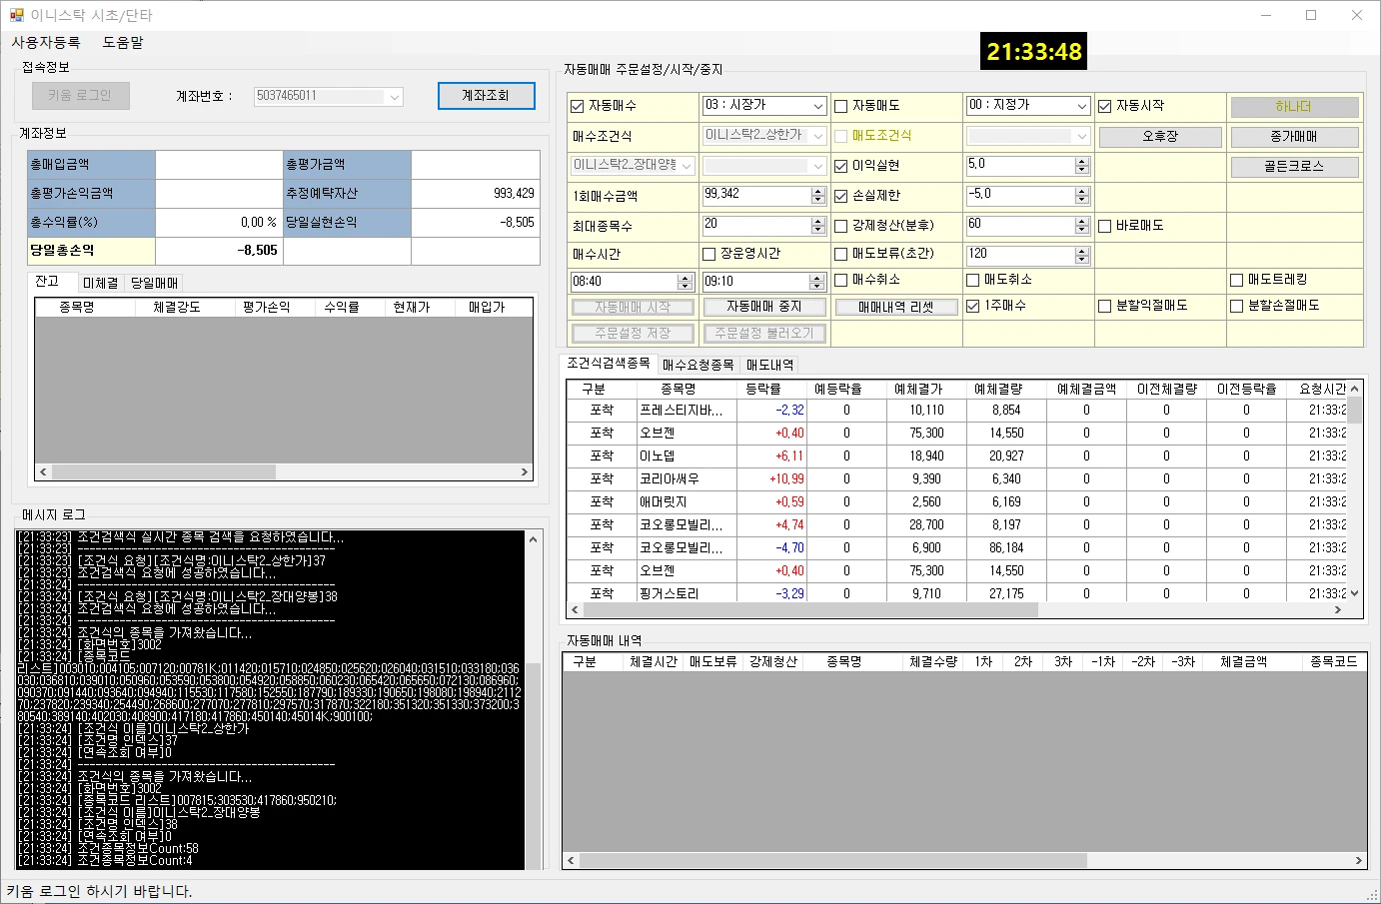Click the app icon in title bar
This screenshot has width=1381, height=904.
coord(16,15)
